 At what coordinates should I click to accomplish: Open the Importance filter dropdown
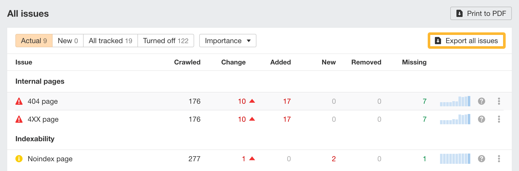(x=227, y=41)
